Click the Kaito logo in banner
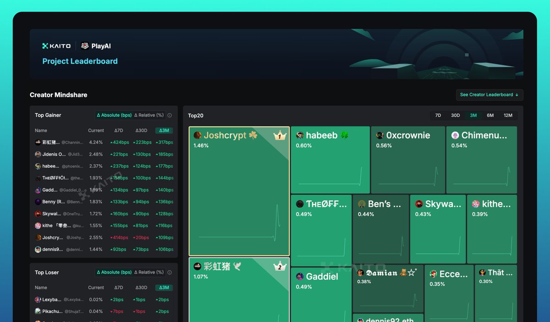The width and height of the screenshot is (550, 322). [x=56, y=46]
